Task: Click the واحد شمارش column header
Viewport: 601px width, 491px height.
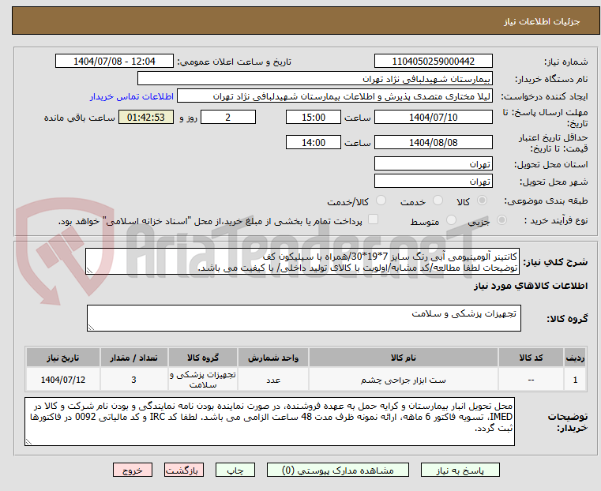Action: [x=273, y=358]
